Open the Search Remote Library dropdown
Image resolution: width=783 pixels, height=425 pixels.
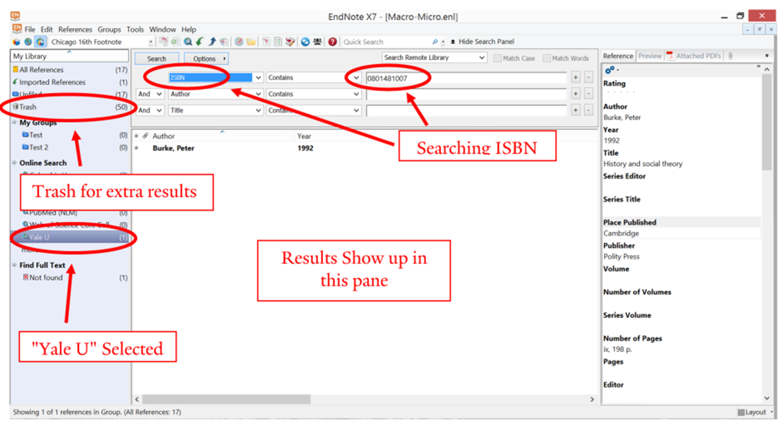point(482,57)
